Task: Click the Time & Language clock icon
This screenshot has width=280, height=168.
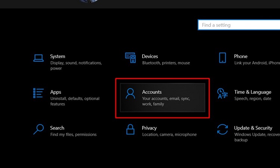Action: click(223, 93)
